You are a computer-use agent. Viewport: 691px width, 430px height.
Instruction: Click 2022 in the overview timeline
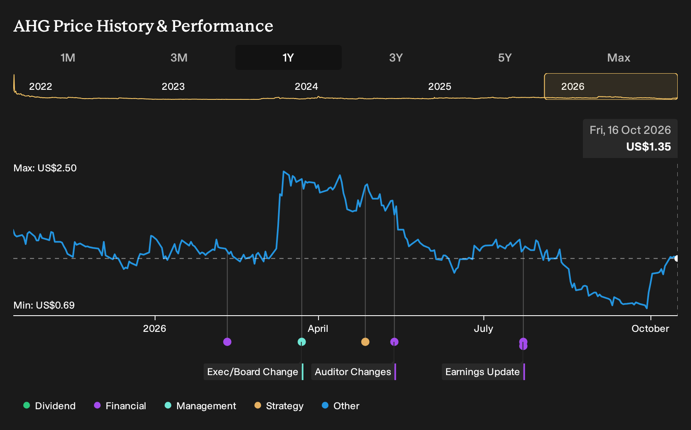41,86
